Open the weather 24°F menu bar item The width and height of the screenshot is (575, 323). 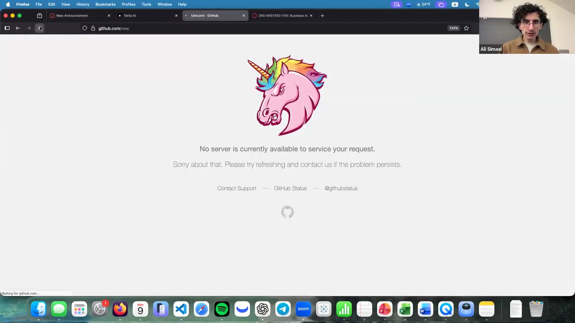(x=424, y=4)
